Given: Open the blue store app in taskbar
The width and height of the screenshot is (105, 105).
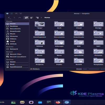Looking at the screenshot, I should pos(40,102).
